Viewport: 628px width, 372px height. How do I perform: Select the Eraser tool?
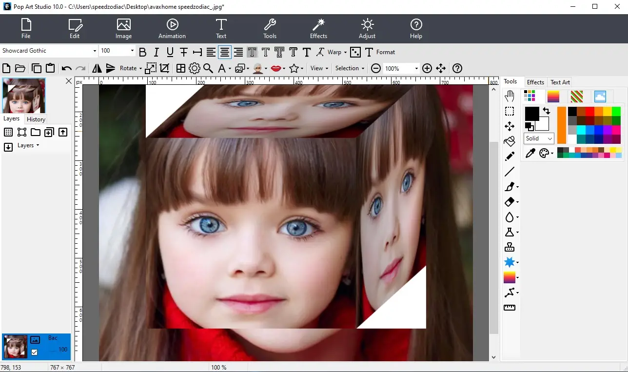pos(510,202)
